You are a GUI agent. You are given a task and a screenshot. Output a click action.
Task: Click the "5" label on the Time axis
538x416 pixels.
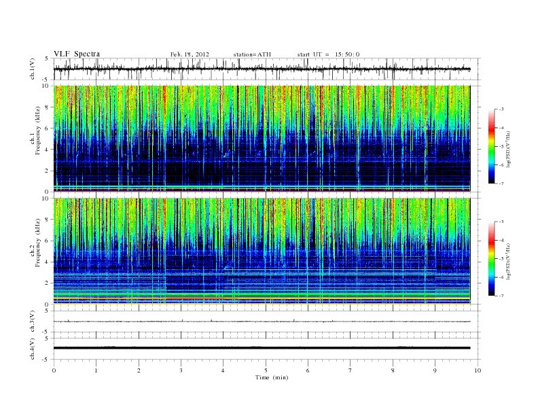(x=266, y=370)
